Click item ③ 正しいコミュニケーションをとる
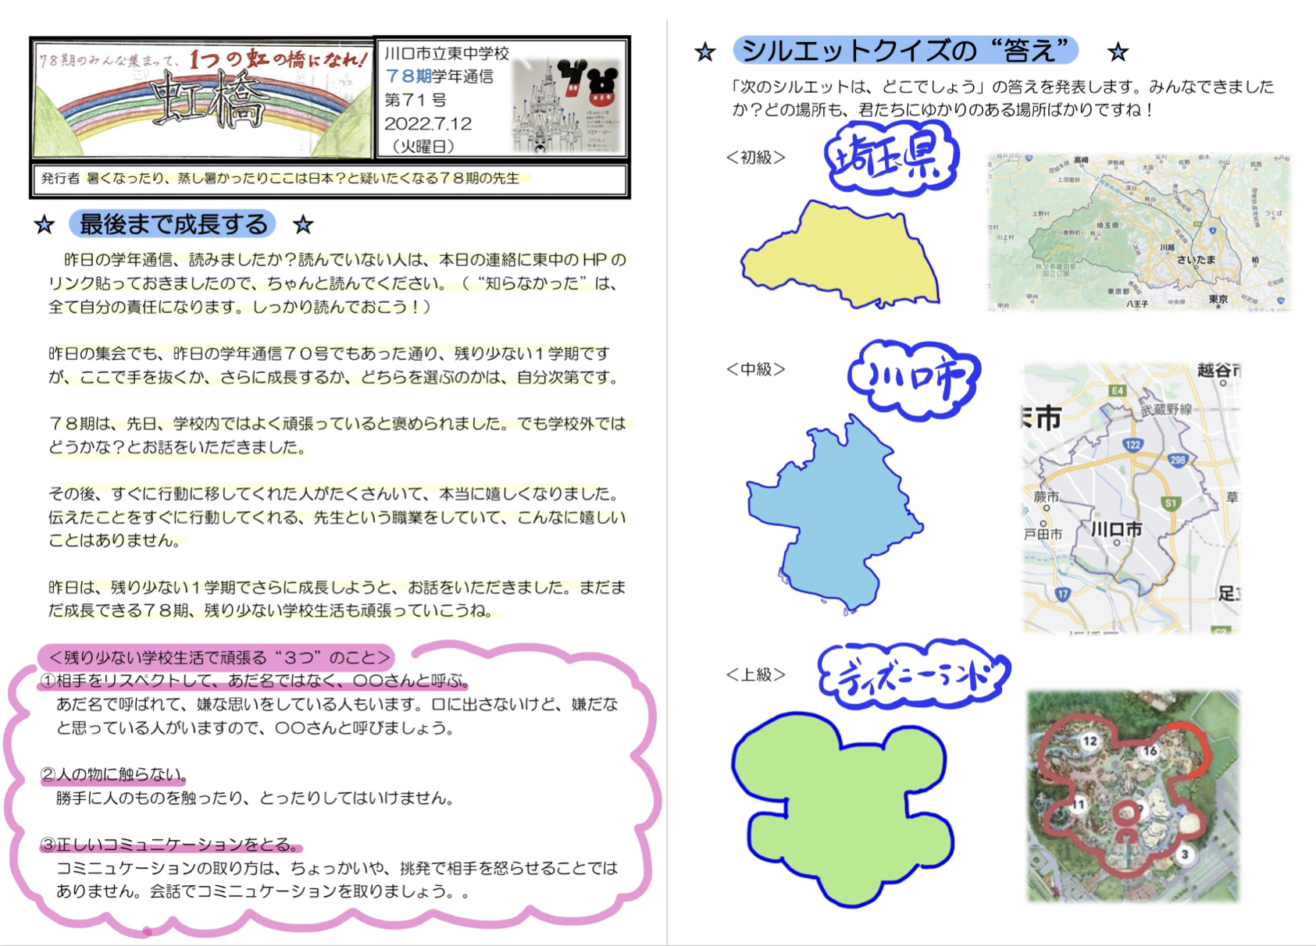 pos(170,845)
